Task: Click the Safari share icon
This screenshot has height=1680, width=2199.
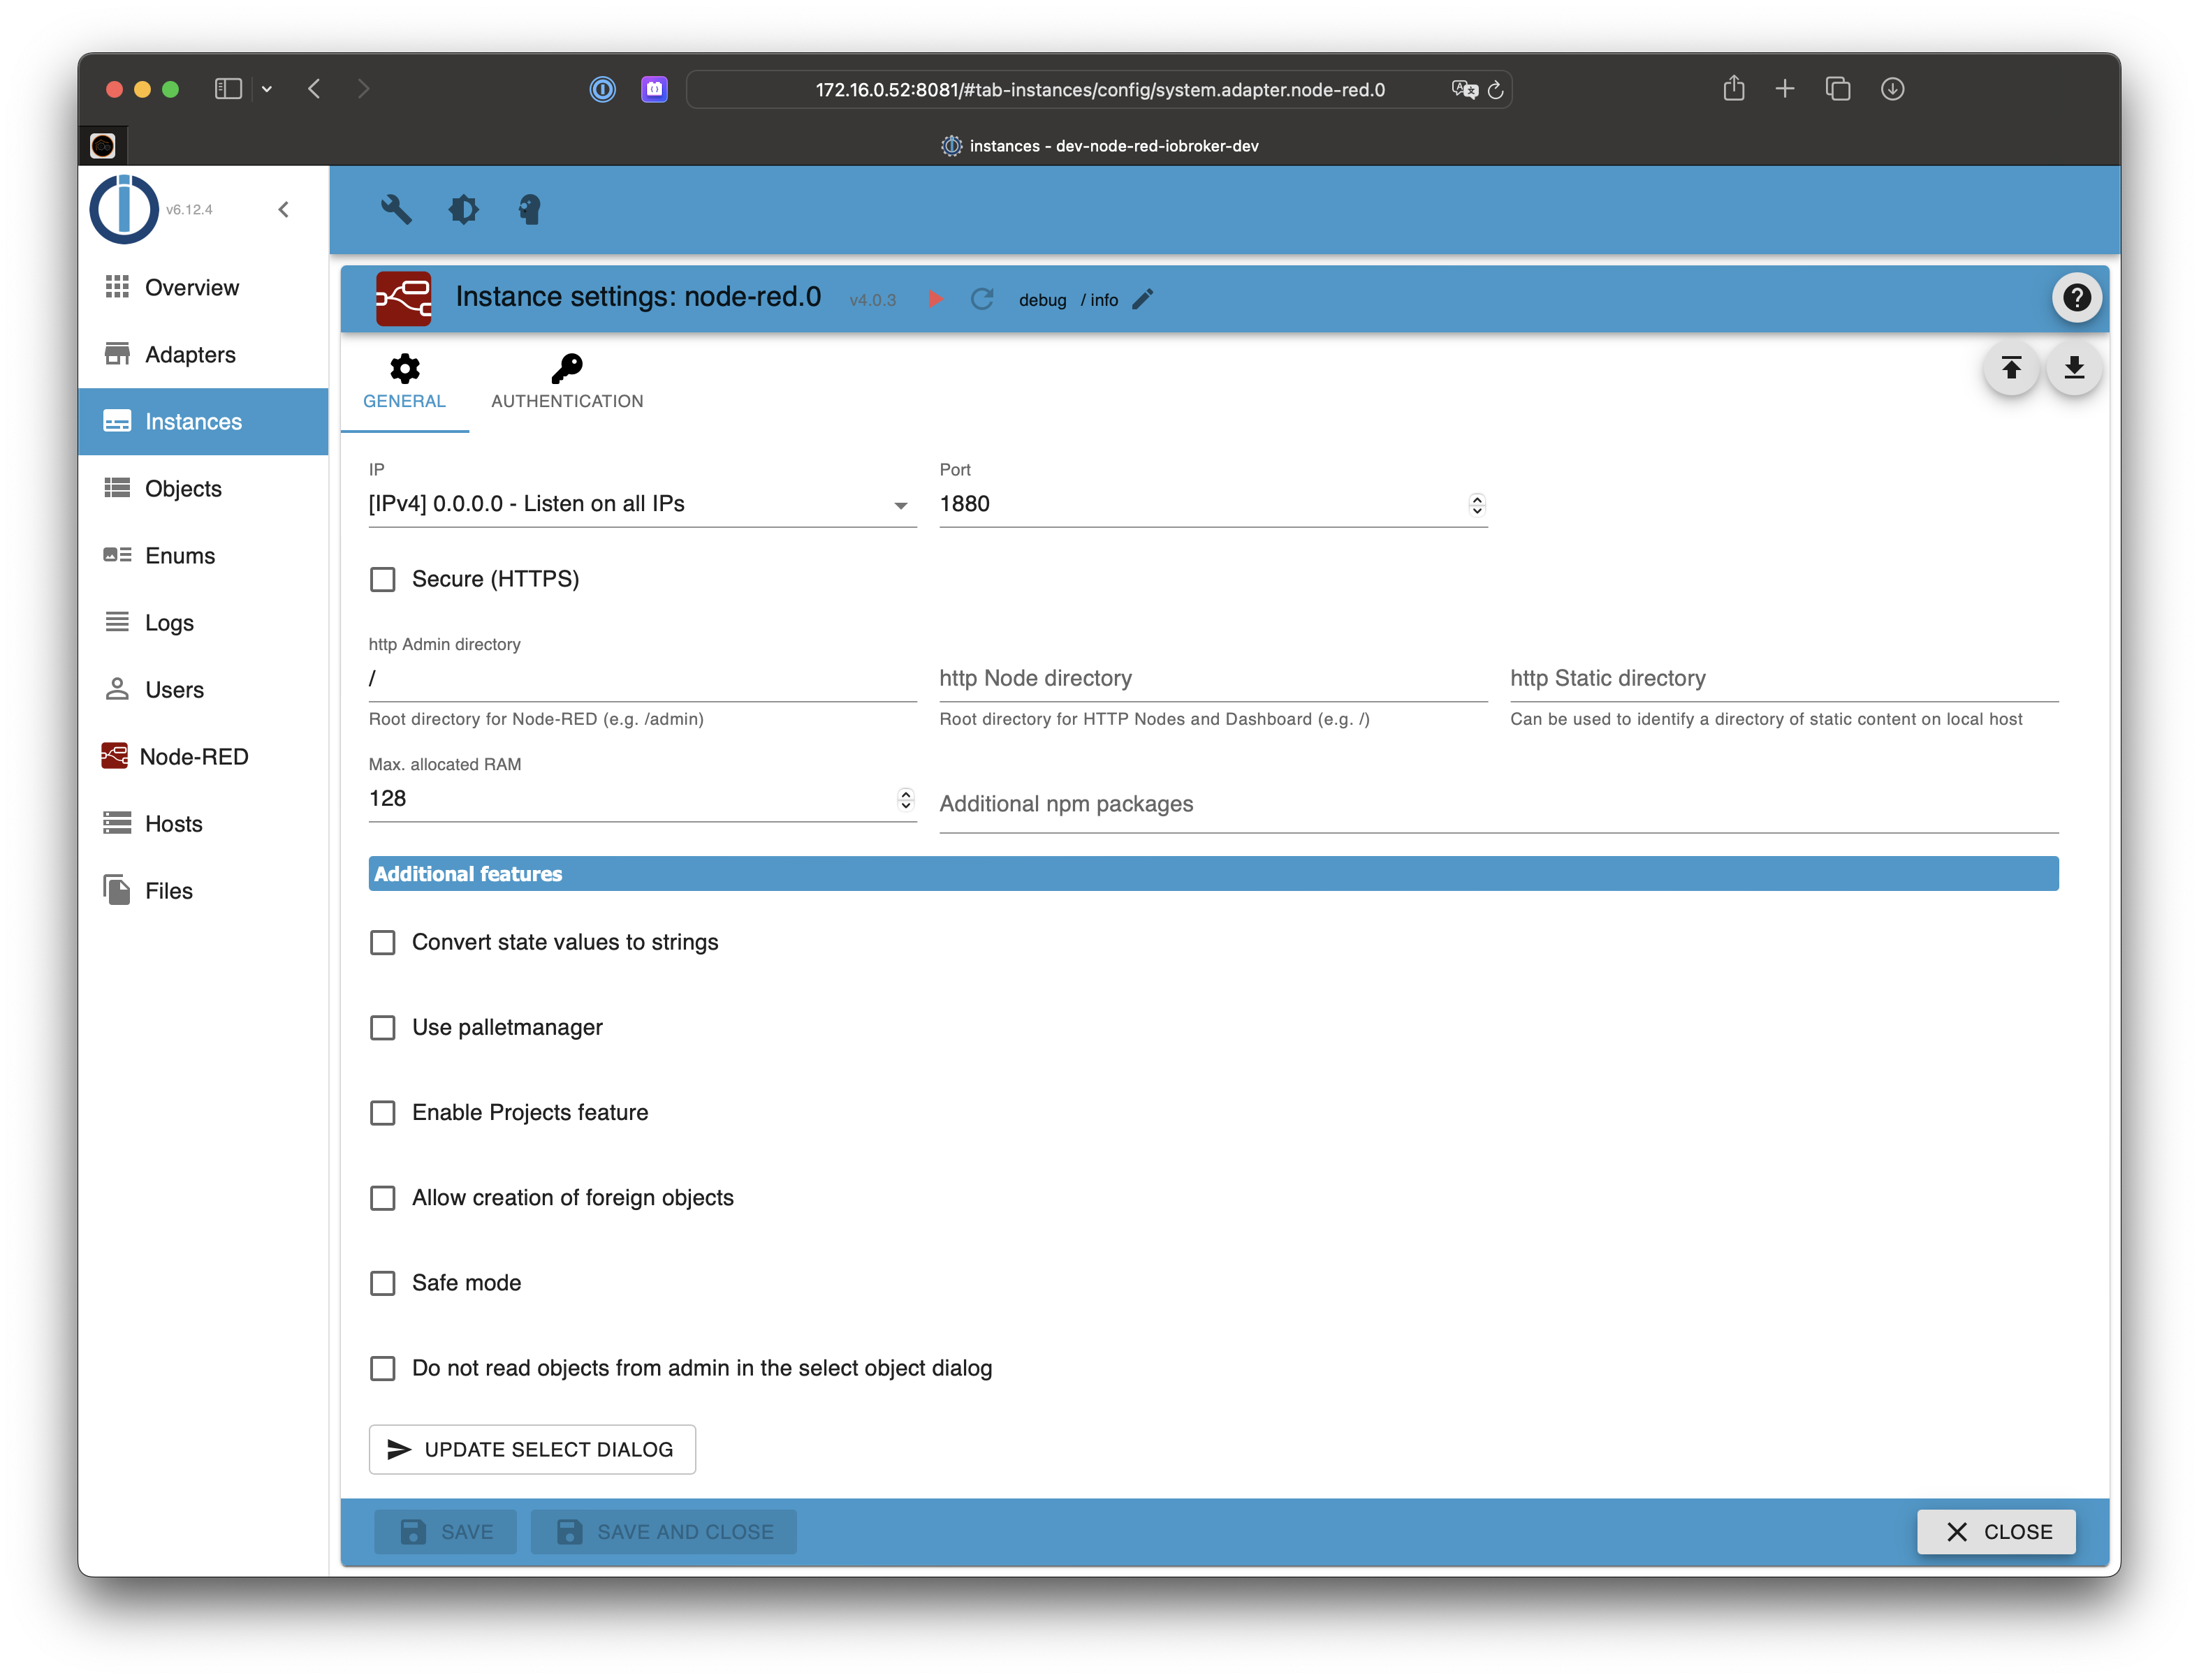Action: pos(1734,88)
